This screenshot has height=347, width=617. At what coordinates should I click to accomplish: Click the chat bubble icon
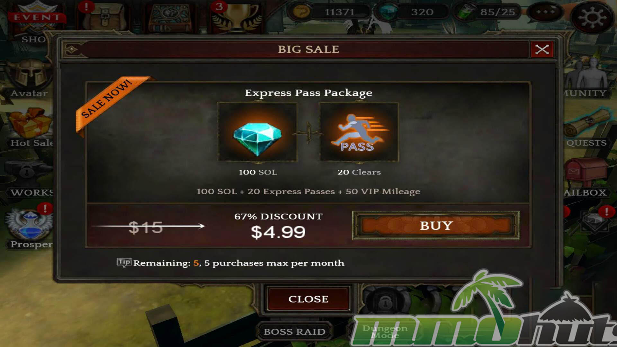coord(545,12)
